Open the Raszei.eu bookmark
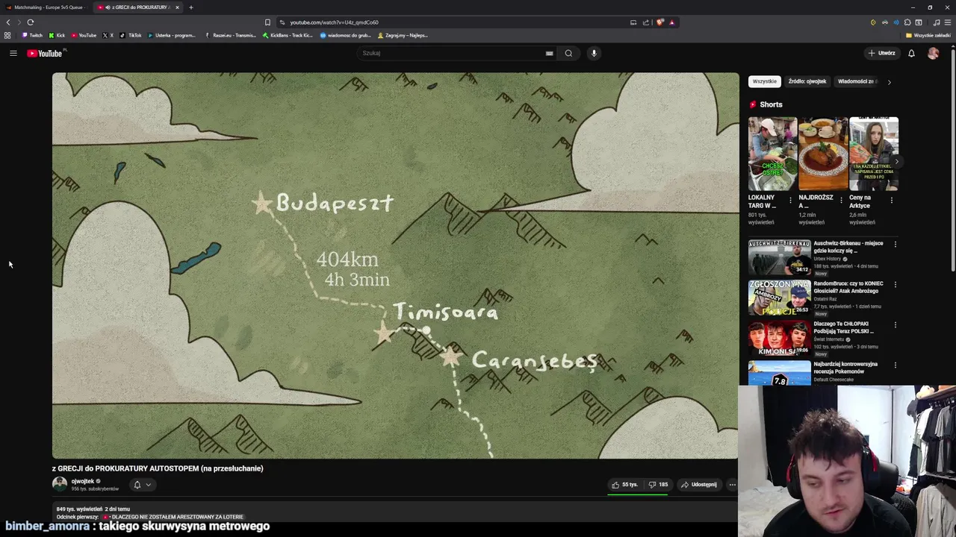The image size is (956, 537). point(231,35)
